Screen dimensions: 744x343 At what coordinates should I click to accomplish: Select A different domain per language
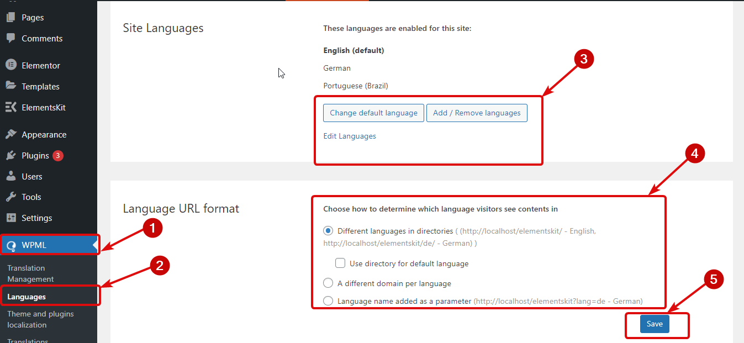[x=328, y=283]
